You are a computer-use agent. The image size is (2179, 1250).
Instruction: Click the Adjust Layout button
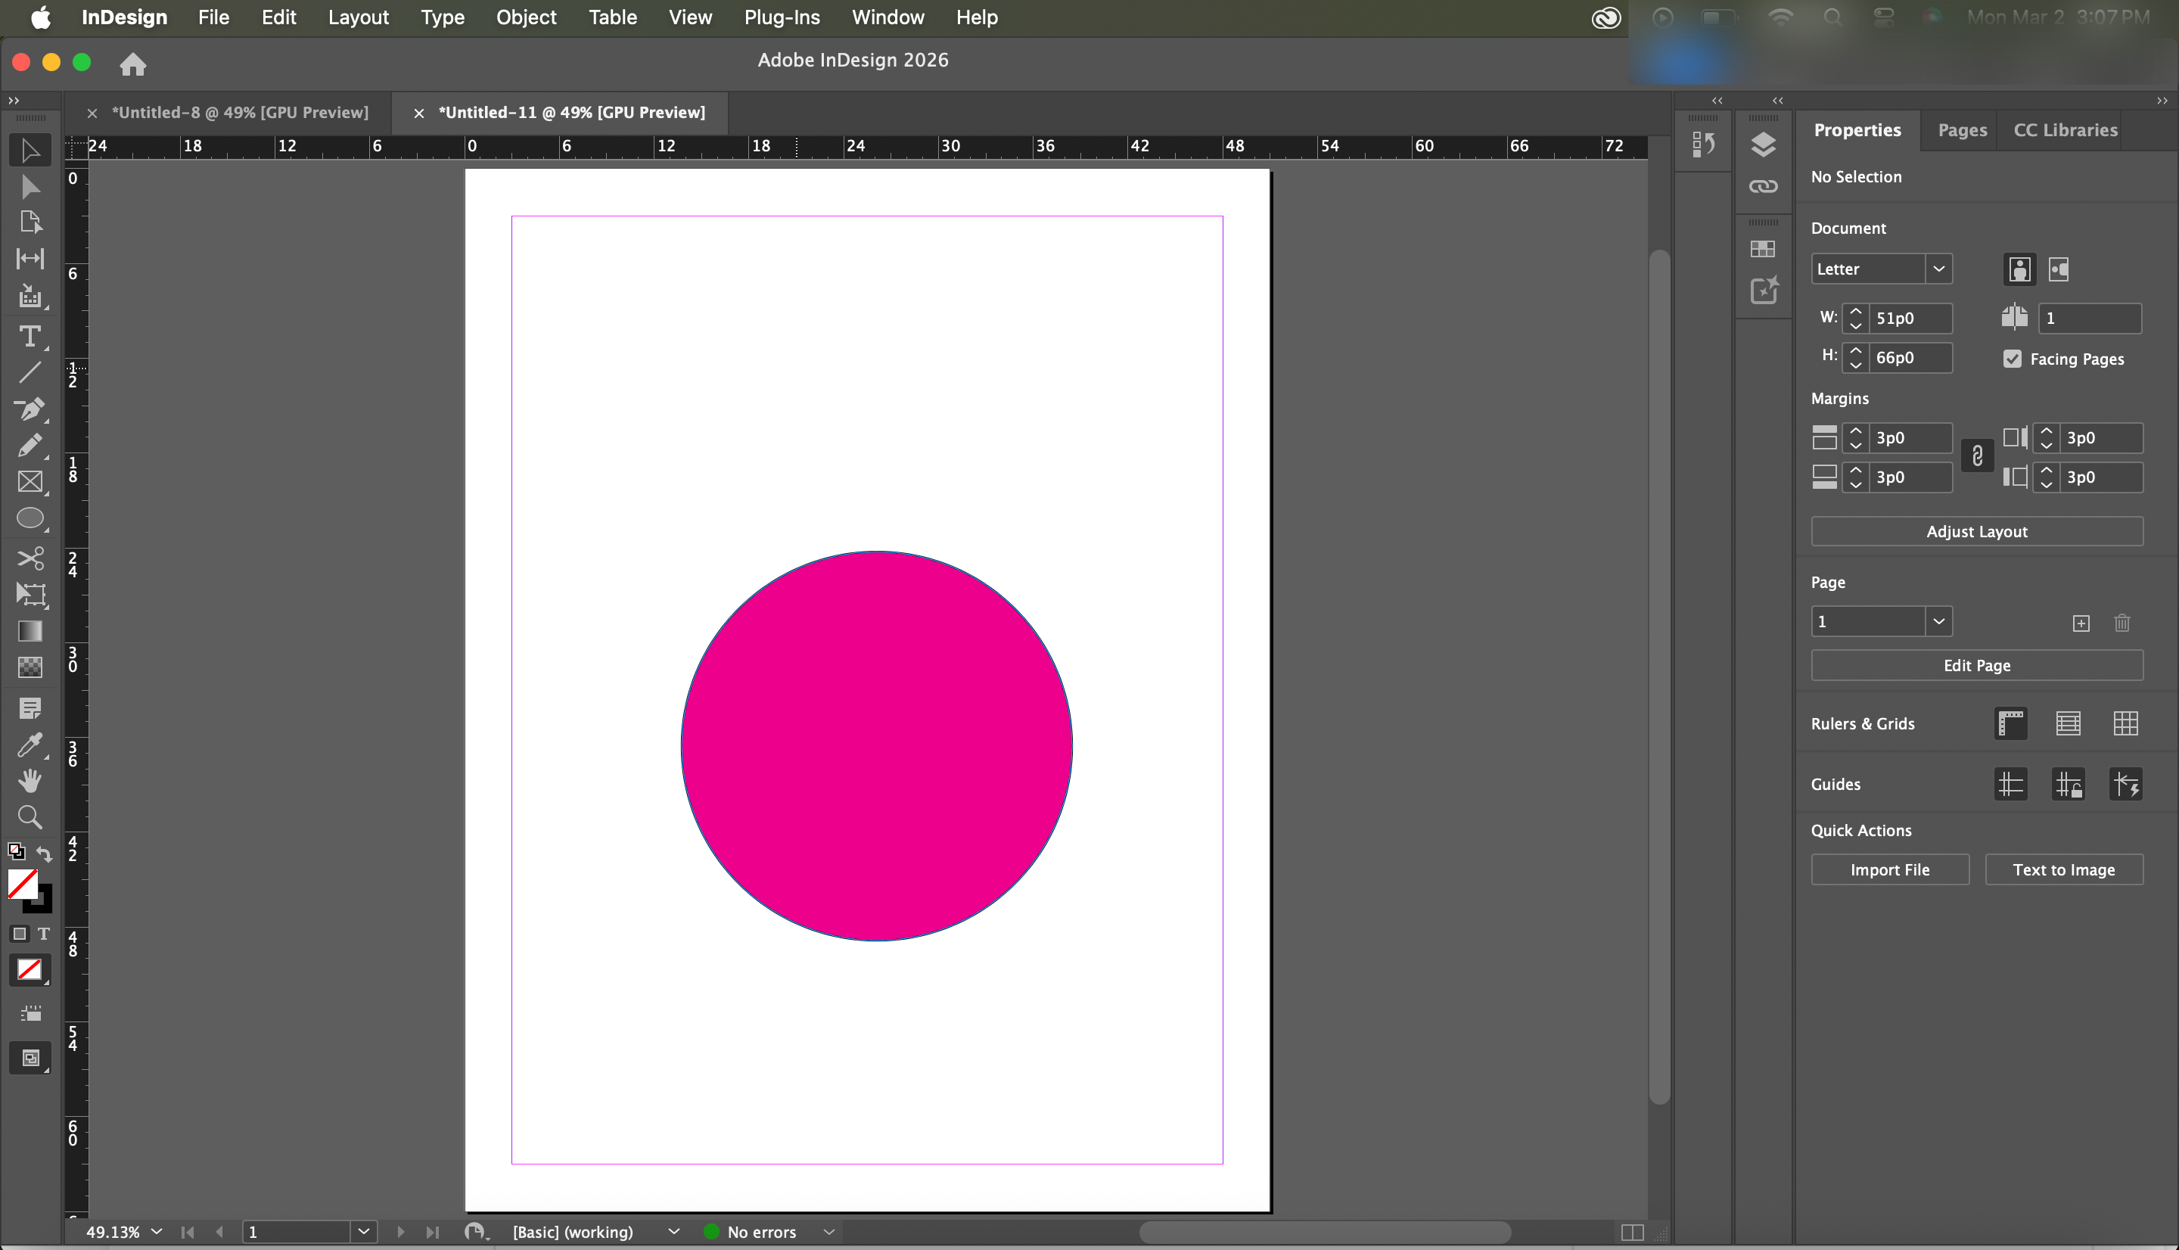[x=1976, y=531]
